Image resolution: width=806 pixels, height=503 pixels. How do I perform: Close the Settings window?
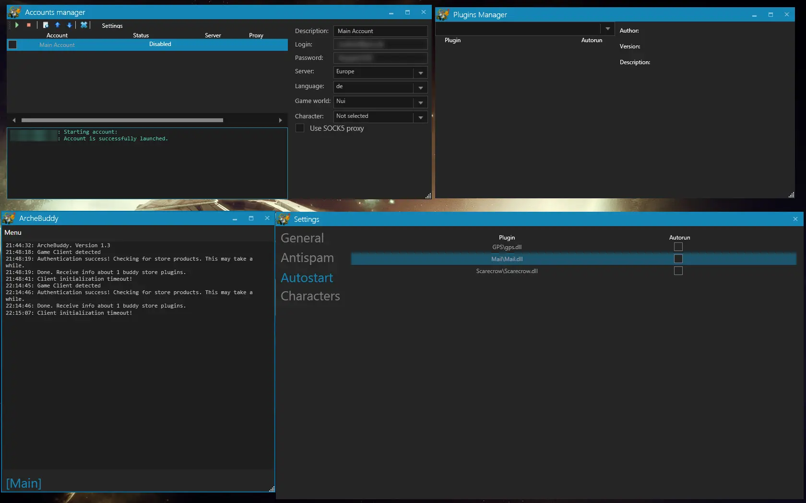[795, 219]
